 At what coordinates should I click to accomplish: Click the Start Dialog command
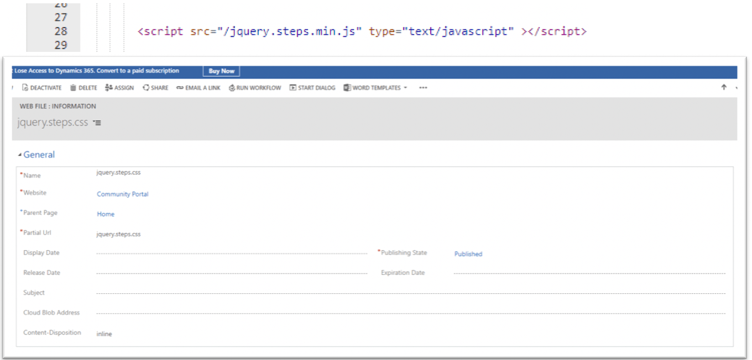312,88
